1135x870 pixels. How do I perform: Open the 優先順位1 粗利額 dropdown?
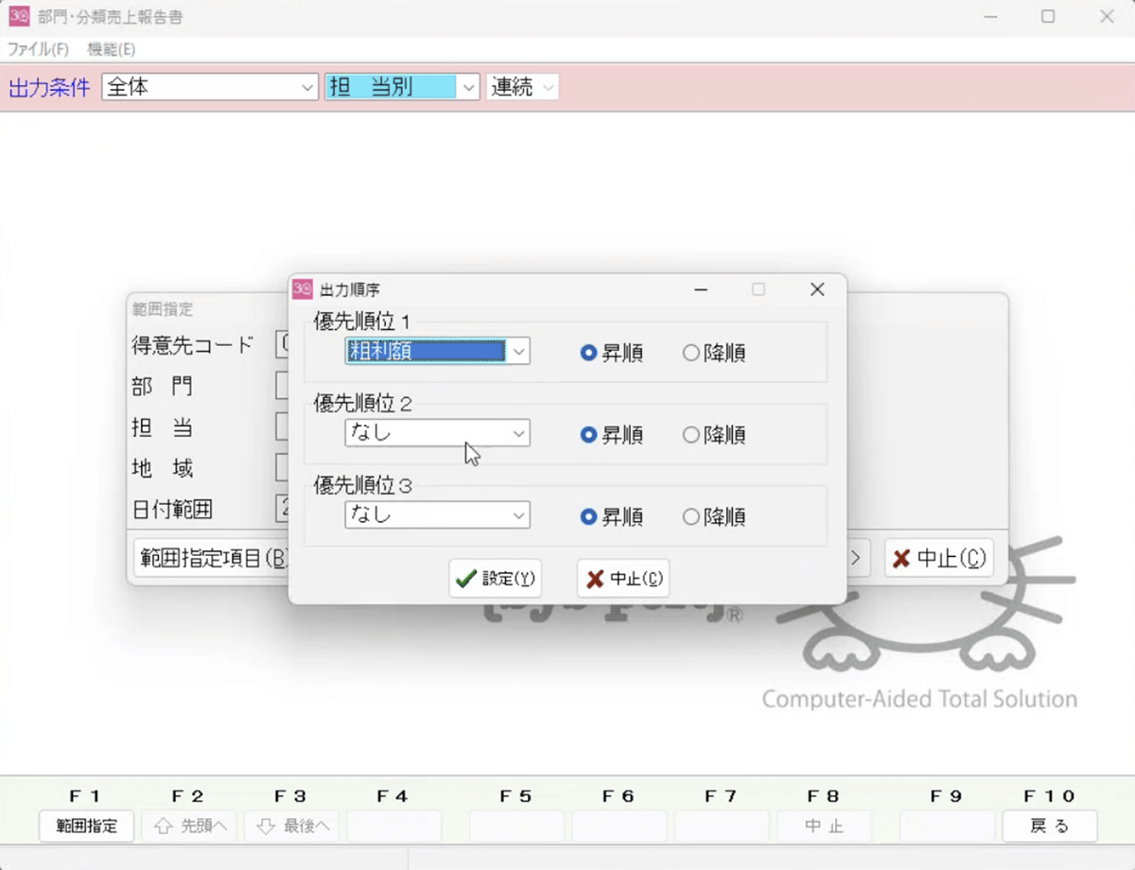click(518, 352)
